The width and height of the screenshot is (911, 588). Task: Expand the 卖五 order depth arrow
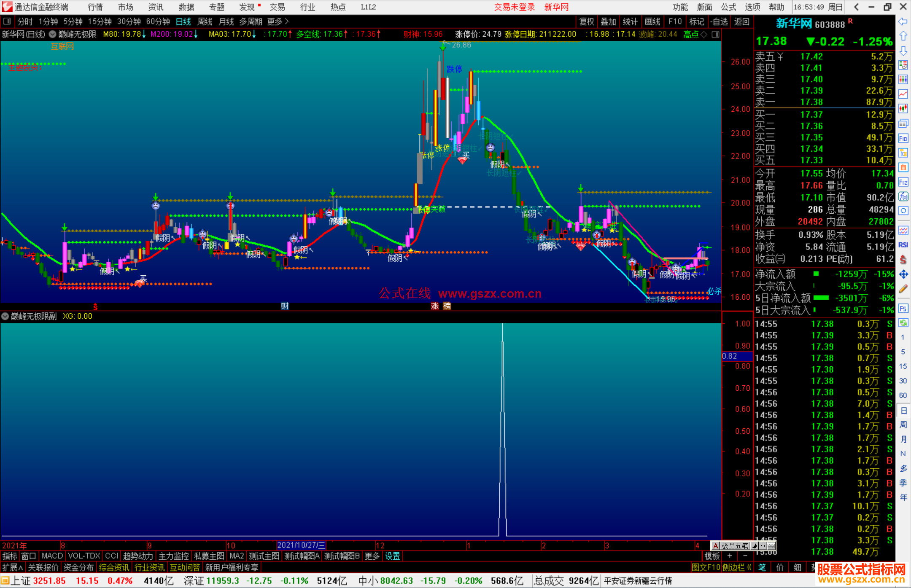(x=780, y=57)
